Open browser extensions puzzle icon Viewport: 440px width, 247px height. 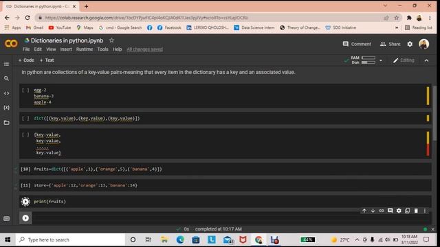tap(409, 18)
